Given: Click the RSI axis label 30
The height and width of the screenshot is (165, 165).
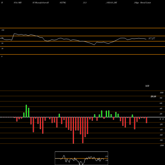Looking at the screenshot, I should (2, 49).
